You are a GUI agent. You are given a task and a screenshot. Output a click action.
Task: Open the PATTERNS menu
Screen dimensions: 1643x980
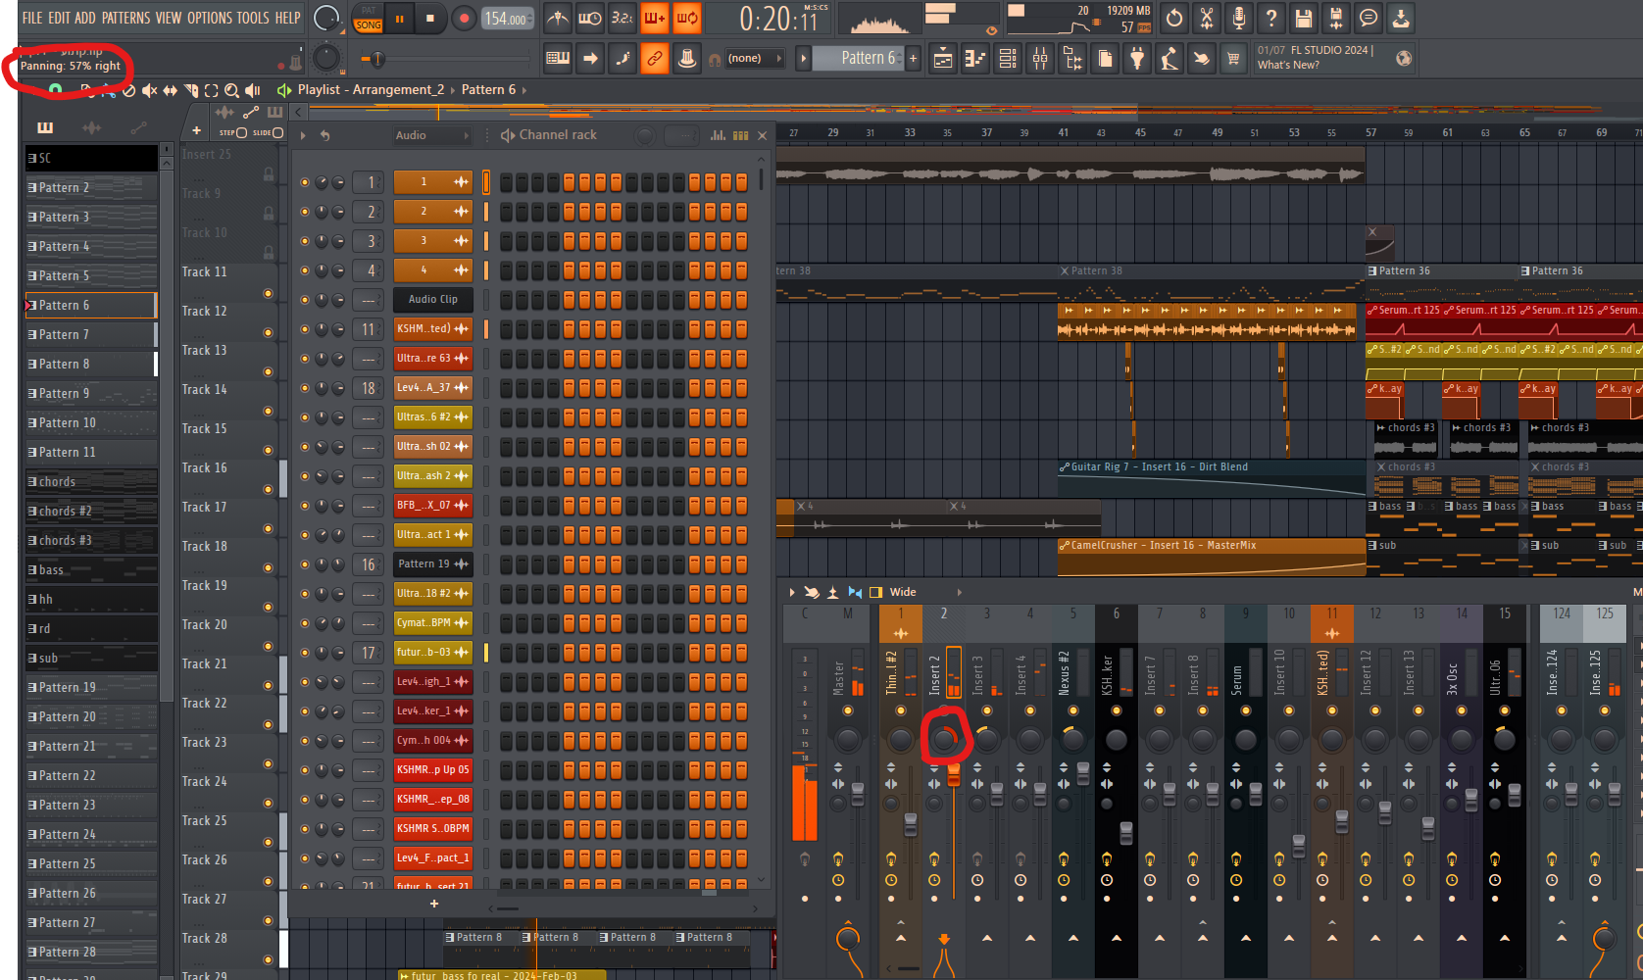126,18
